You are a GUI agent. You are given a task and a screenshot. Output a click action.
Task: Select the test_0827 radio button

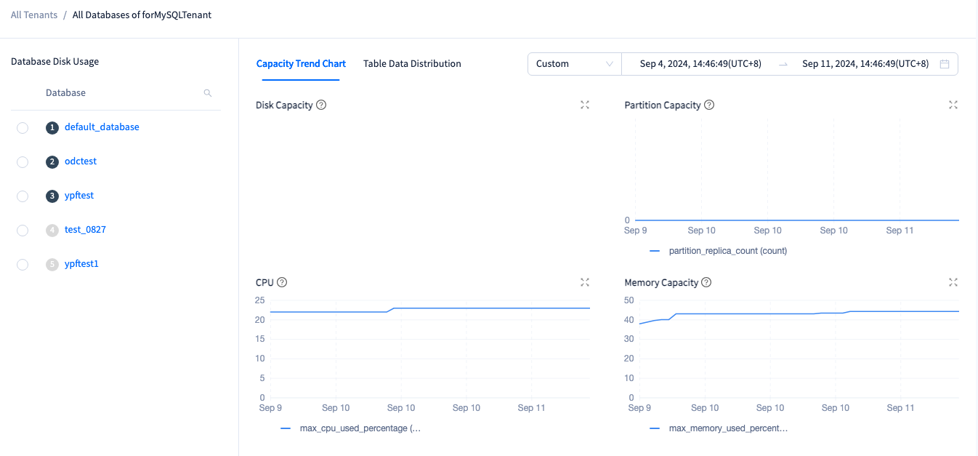23,231
